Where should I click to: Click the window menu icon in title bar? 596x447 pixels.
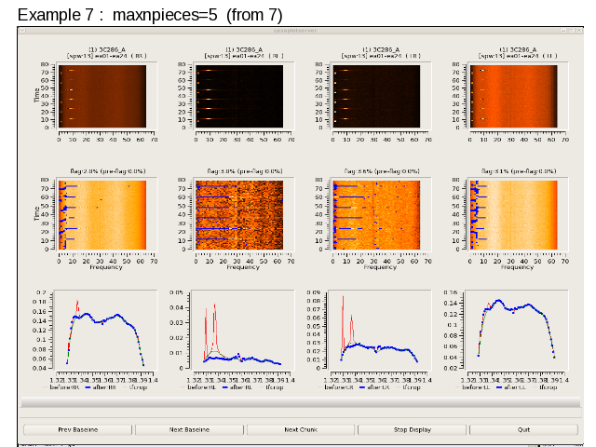[x=22, y=31]
